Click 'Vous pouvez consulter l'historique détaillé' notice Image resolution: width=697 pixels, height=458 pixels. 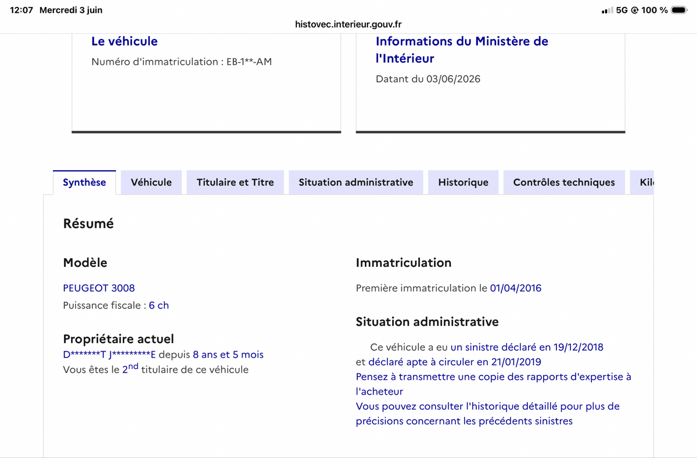pos(488,413)
